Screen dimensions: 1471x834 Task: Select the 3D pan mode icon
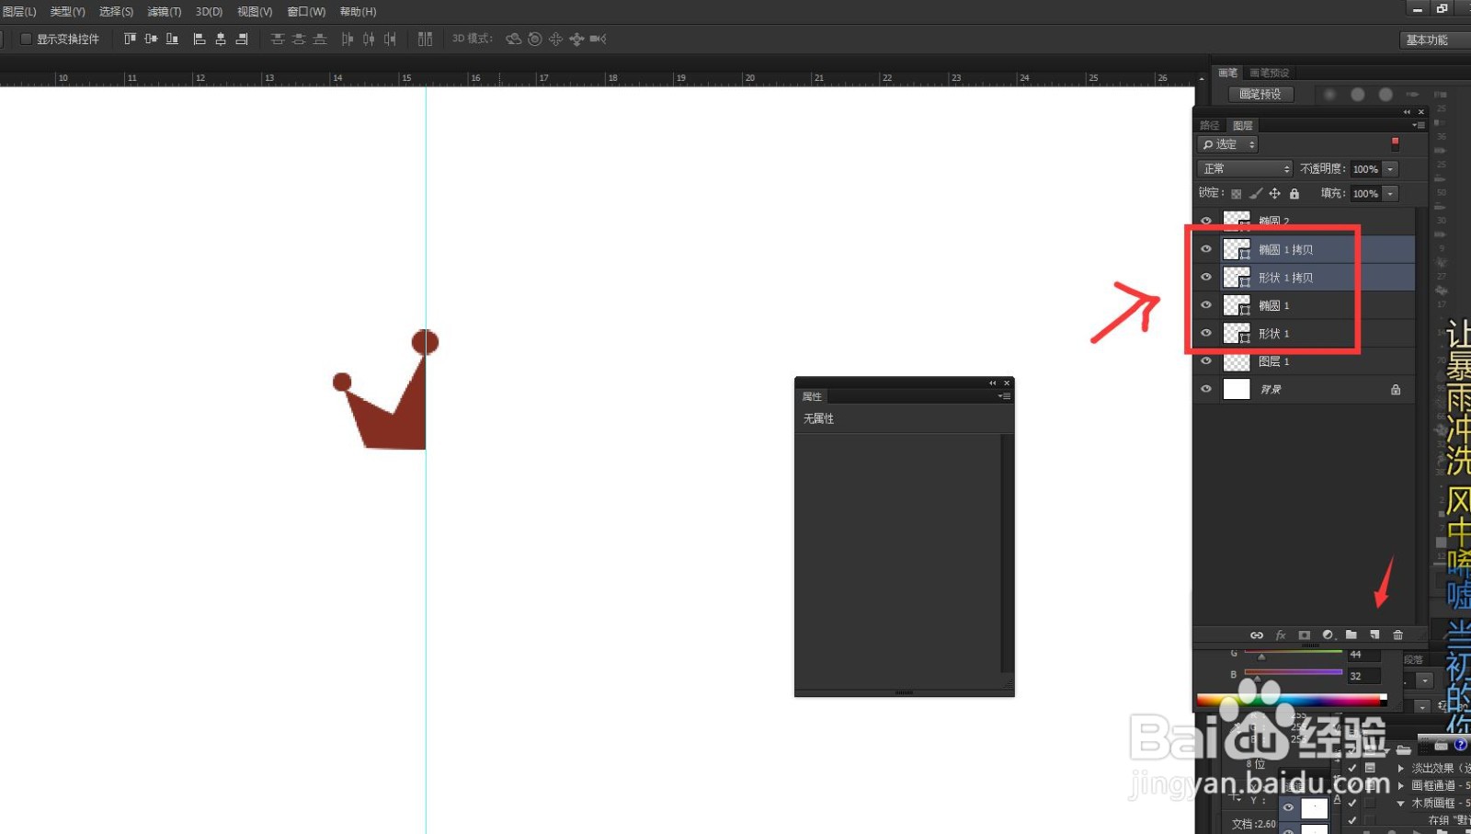555,39
